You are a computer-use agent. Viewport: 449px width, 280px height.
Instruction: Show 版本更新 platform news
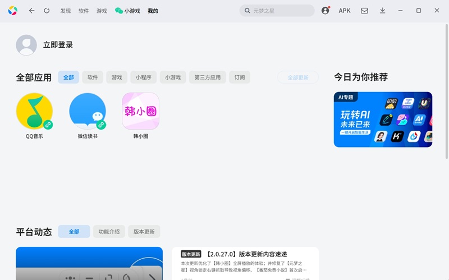pos(144,231)
